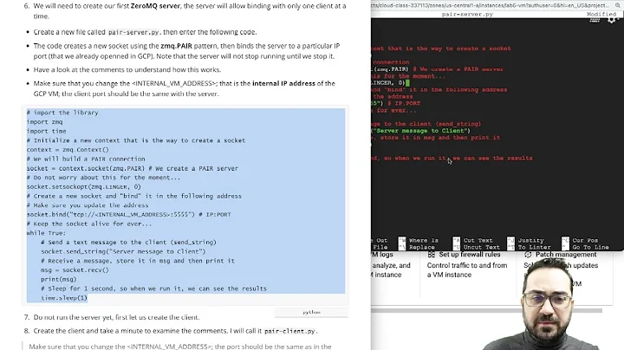The image size is (624, 350).
Task: Click the GCP page horizontal scrollbar
Action: (x=486, y=310)
